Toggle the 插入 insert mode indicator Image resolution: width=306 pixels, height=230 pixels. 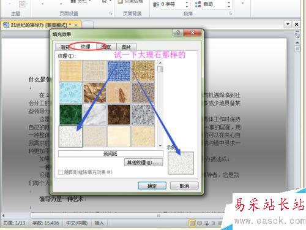99,223
